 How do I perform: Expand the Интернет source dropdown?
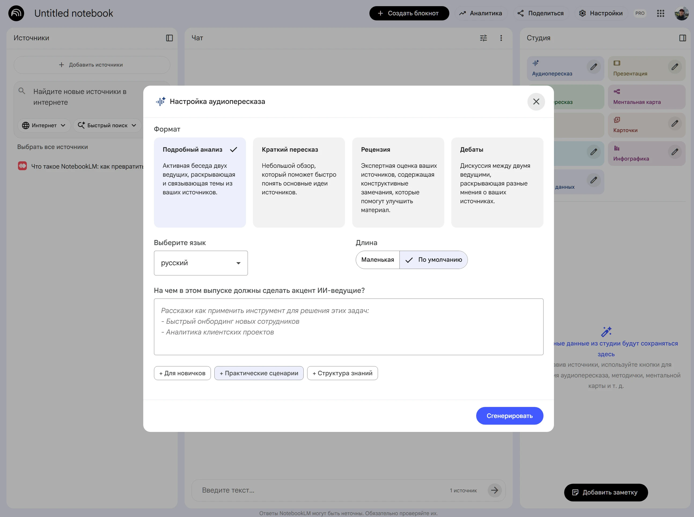[x=44, y=126]
